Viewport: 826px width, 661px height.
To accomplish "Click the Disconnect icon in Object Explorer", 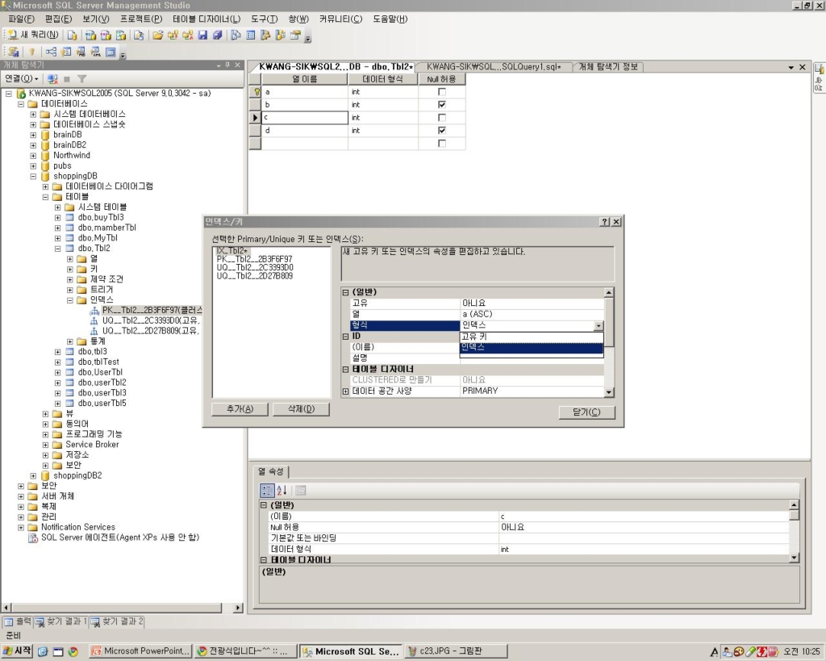I will 52,79.
